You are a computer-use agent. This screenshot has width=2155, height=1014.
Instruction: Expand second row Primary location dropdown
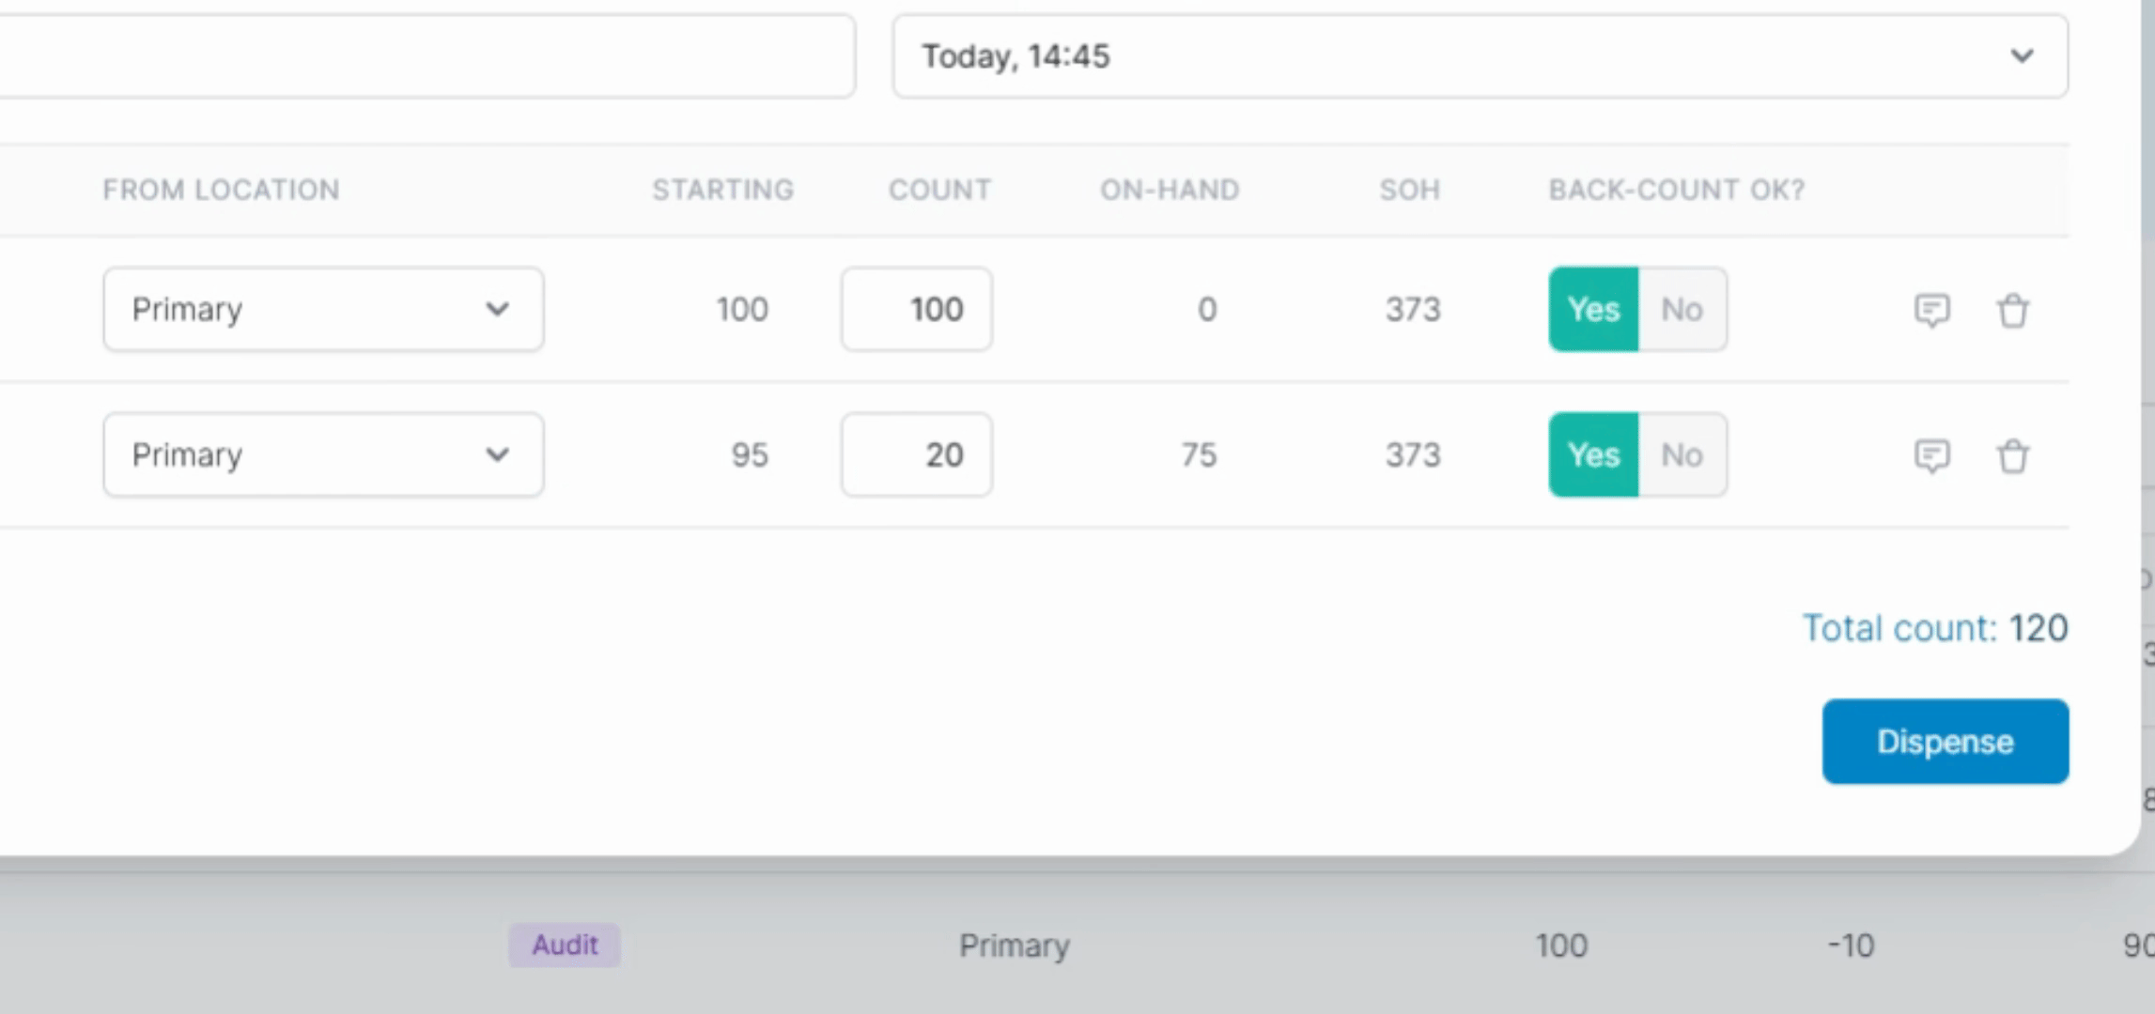coord(323,455)
